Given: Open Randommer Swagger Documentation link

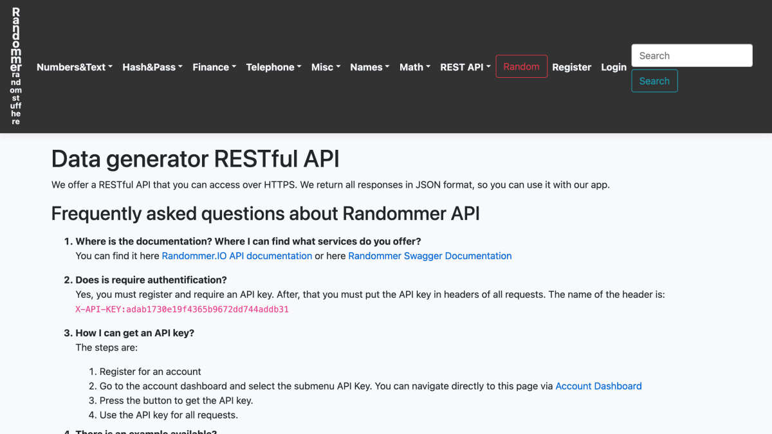Looking at the screenshot, I should click(x=430, y=256).
